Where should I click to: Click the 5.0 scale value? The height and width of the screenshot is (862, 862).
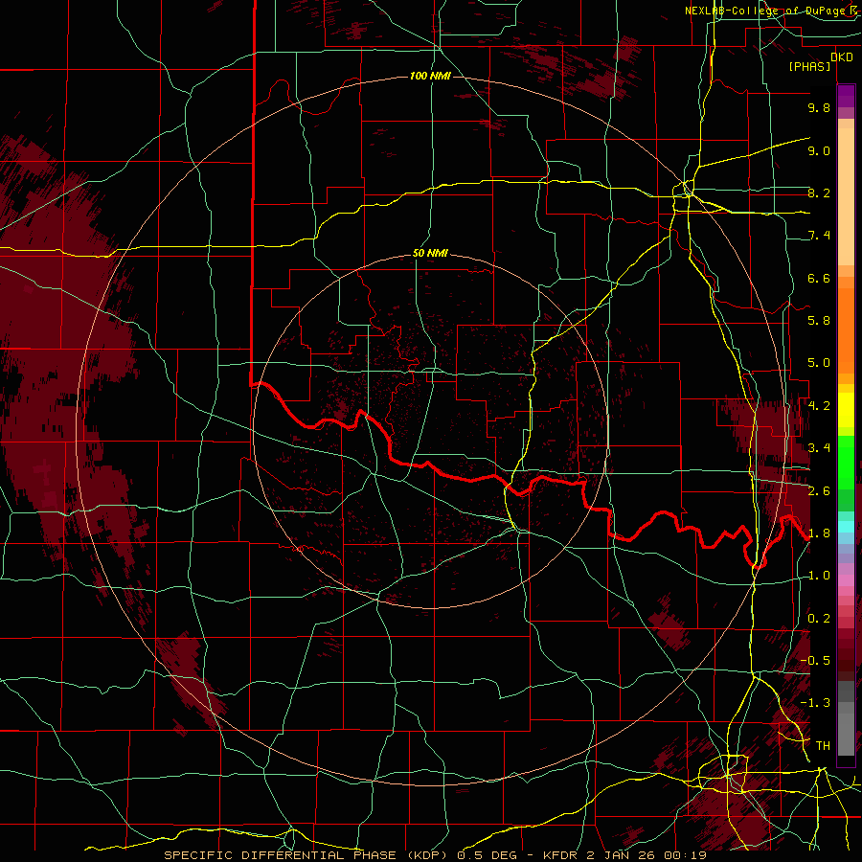click(819, 363)
